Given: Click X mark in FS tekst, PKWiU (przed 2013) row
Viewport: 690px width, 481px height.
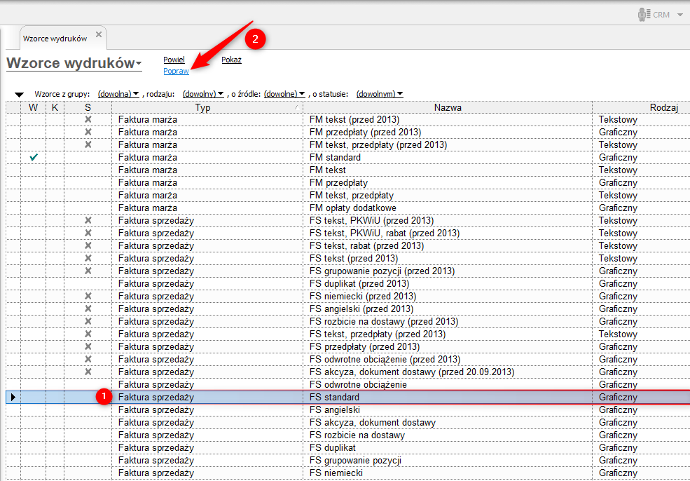Looking at the screenshot, I should pos(88,220).
